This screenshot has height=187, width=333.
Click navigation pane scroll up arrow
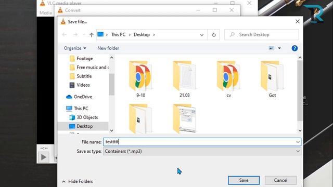click(112, 58)
